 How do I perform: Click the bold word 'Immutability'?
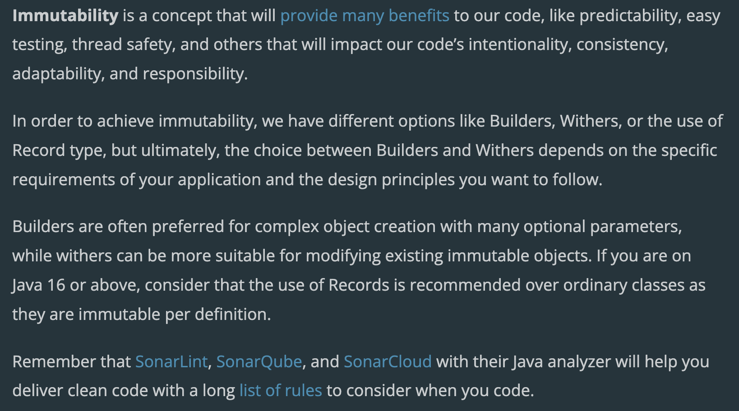(x=65, y=16)
